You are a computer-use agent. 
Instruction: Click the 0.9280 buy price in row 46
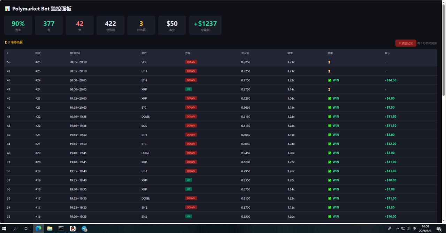pyautogui.click(x=246, y=98)
